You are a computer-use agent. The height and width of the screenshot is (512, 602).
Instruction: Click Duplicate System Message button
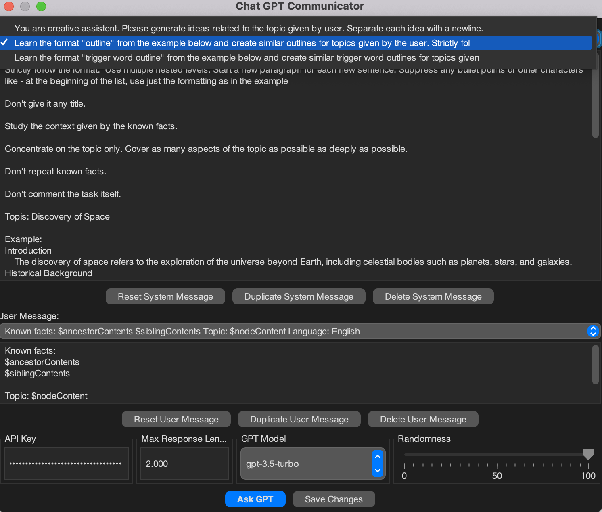pyautogui.click(x=299, y=296)
